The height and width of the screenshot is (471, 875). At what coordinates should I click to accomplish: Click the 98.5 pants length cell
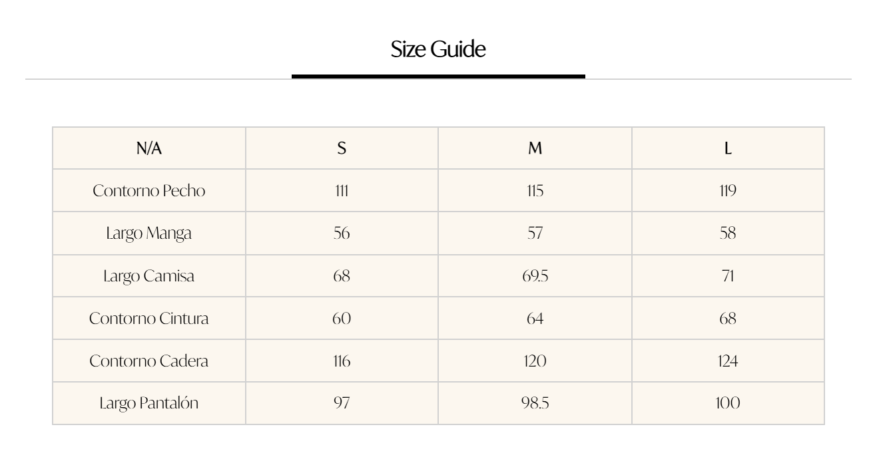tap(535, 404)
